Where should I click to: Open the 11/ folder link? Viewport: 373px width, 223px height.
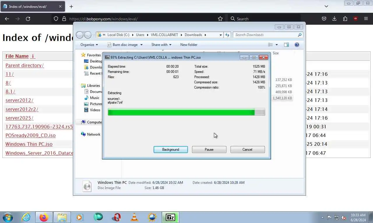[10, 74]
